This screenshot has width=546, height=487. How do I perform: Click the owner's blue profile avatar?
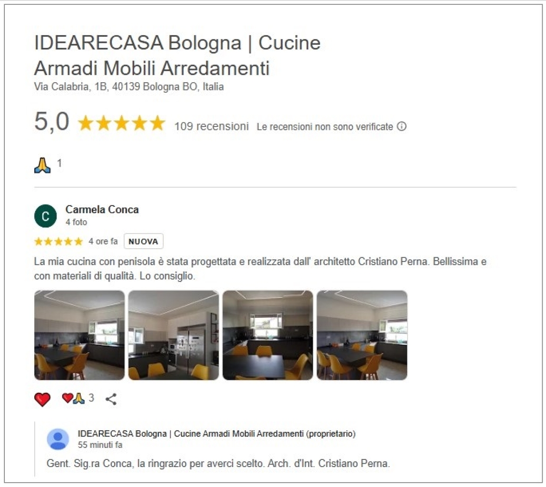click(58, 439)
